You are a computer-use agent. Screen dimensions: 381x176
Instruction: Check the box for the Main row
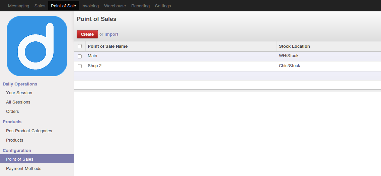tap(80, 56)
